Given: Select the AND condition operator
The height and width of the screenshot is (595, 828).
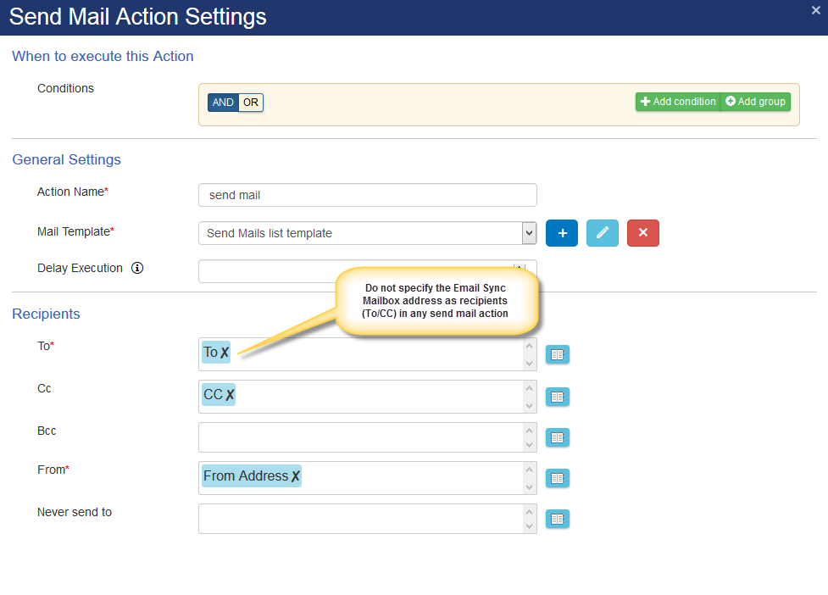Looking at the screenshot, I should [223, 103].
